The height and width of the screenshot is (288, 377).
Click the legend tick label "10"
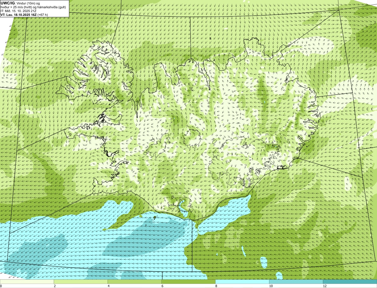click(x=270, y=286)
